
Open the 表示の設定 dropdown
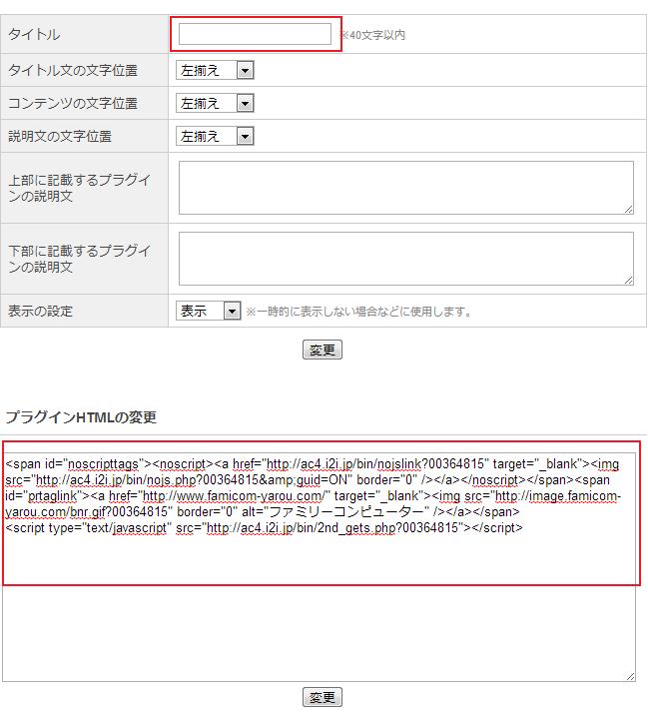point(209,311)
